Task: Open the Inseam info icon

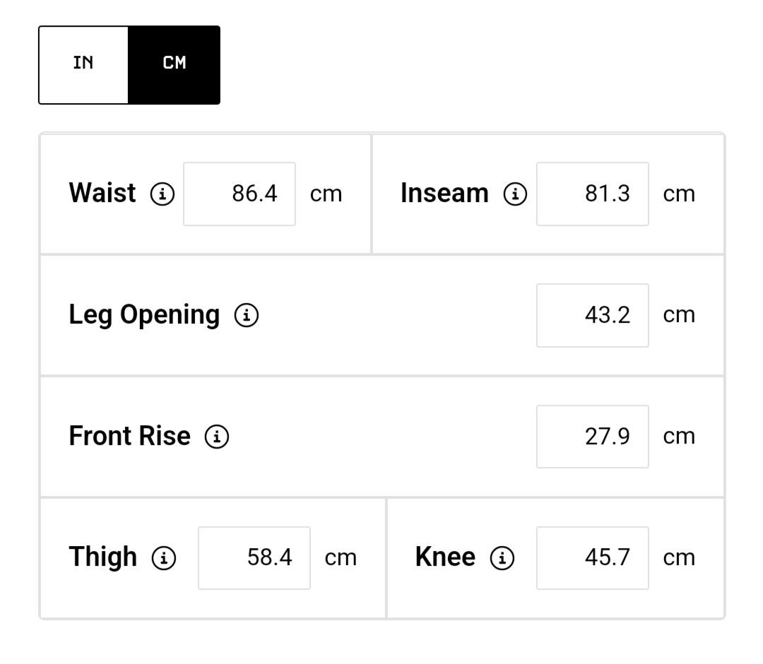Action: 515,194
